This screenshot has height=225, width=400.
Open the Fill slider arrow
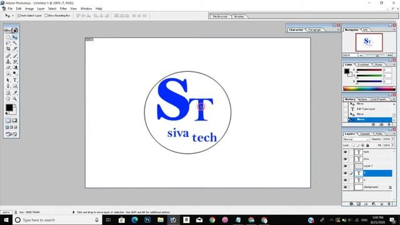[x=393, y=145]
